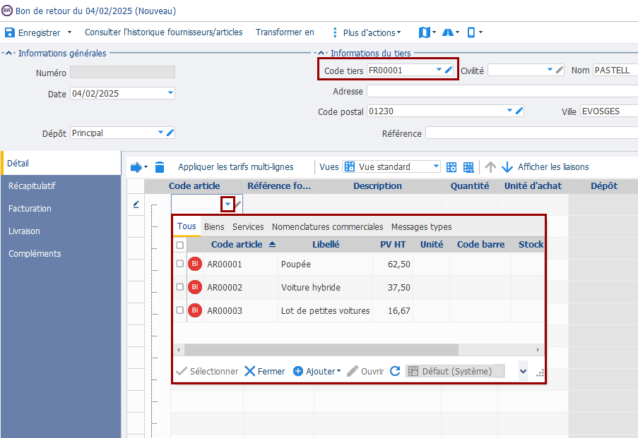Click Appliquer les tarifs multi-lignes

[x=235, y=167]
